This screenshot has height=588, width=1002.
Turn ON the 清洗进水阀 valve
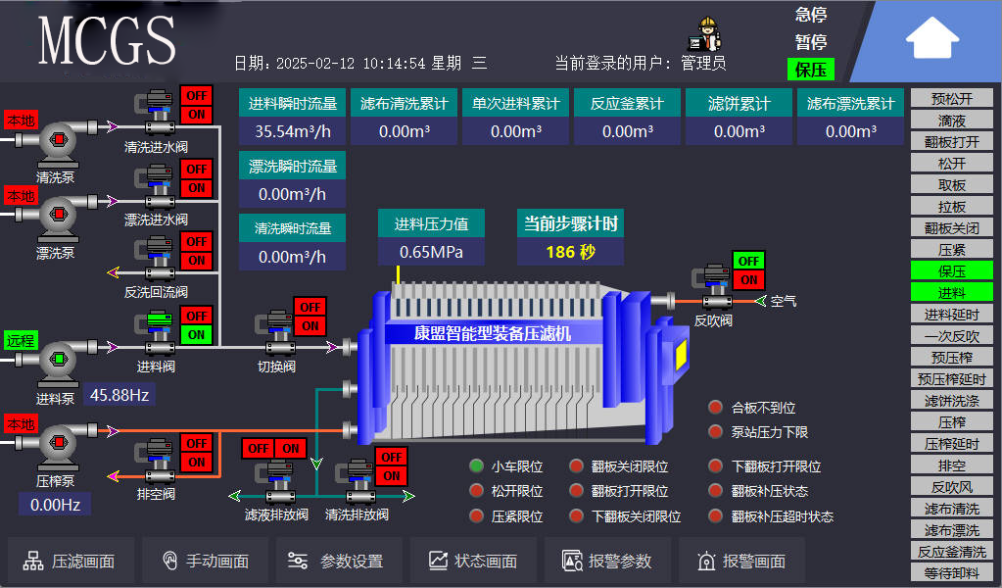(x=197, y=115)
